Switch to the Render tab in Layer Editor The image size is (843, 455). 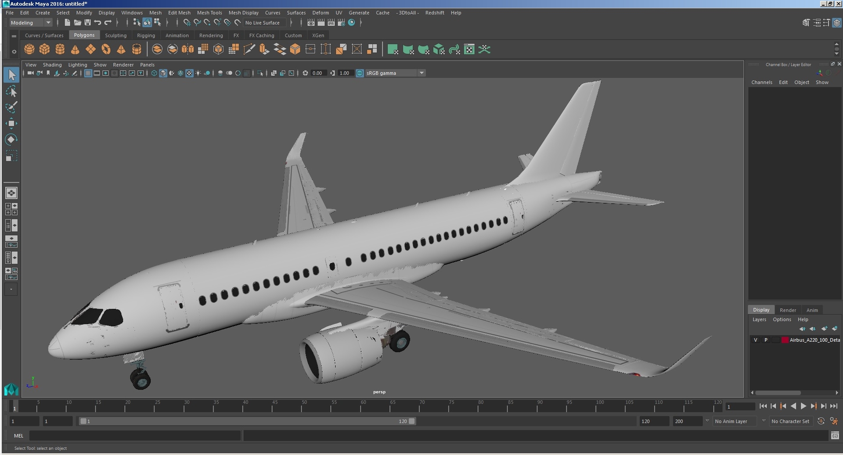click(788, 310)
